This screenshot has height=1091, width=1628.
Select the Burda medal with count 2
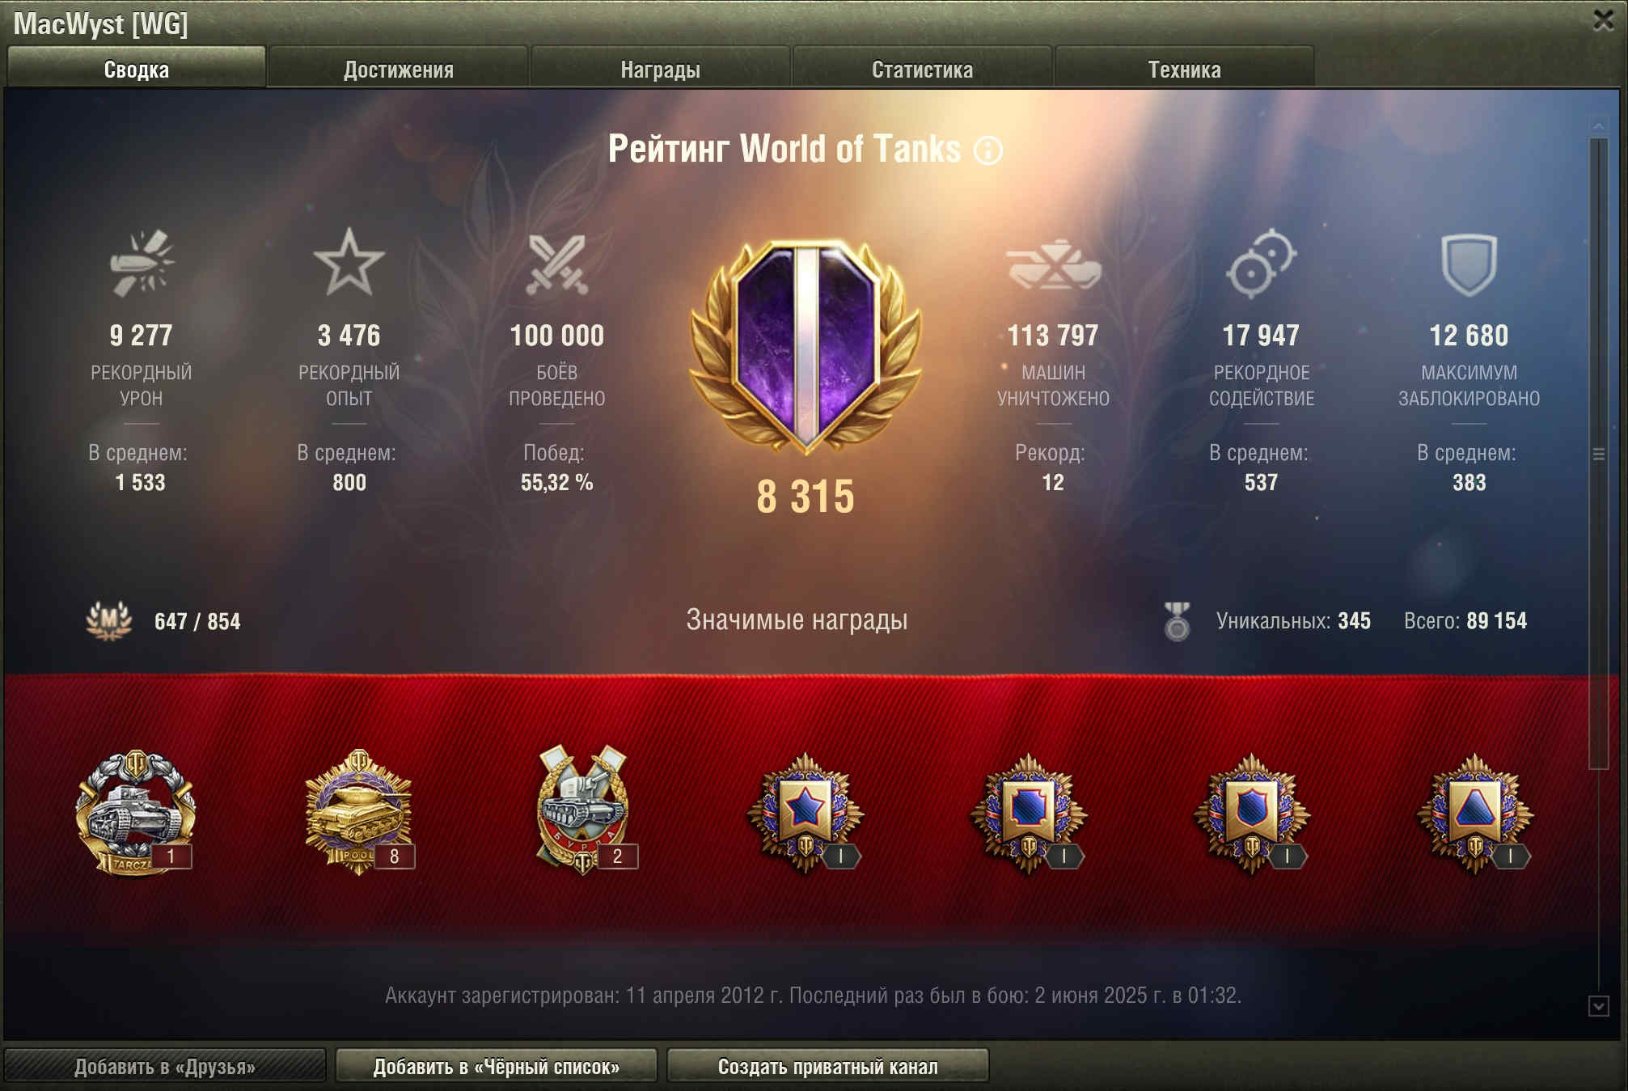tap(583, 811)
